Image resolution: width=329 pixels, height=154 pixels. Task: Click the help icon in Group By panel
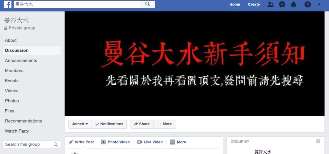click(x=318, y=141)
